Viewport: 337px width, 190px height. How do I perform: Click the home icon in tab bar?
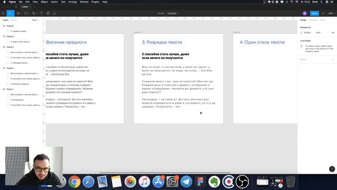[16, 7]
